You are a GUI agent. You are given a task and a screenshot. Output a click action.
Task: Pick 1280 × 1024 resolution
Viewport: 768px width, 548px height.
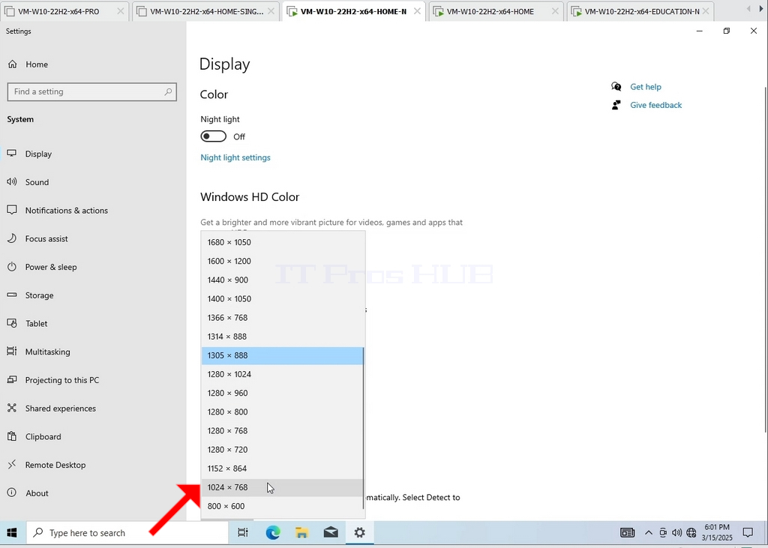point(283,374)
